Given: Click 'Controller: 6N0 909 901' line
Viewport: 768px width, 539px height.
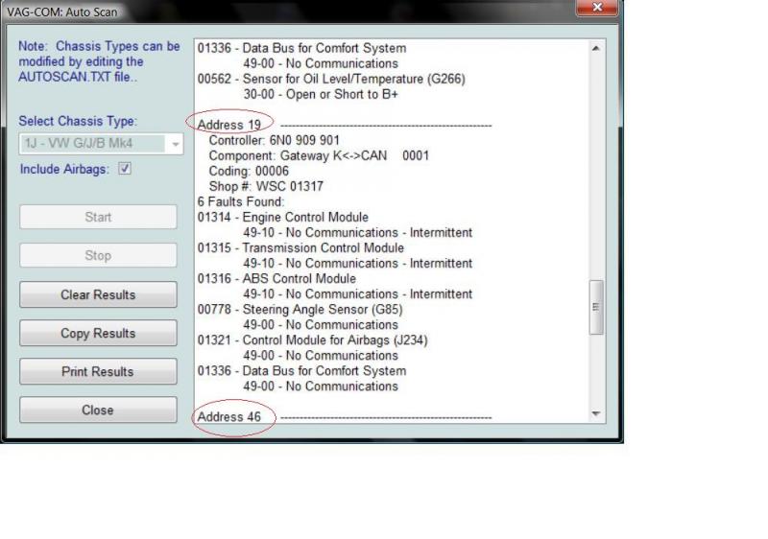Looking at the screenshot, I should coord(275,140).
